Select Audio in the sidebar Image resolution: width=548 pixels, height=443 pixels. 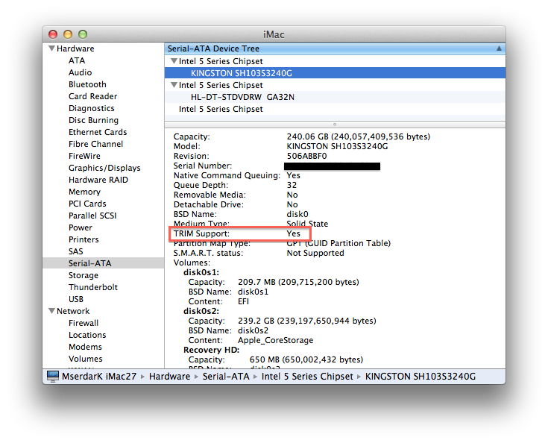[x=80, y=72]
